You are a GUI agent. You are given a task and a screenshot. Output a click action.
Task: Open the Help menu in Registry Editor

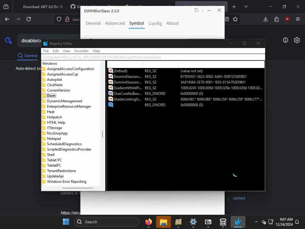pos(96,51)
